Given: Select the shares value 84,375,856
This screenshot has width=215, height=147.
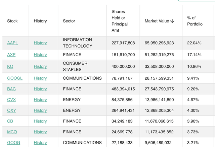Looking at the screenshot, I should [x=122, y=99].
